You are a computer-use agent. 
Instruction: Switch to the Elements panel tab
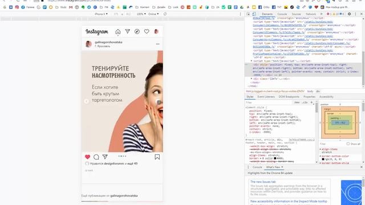click(x=267, y=14)
